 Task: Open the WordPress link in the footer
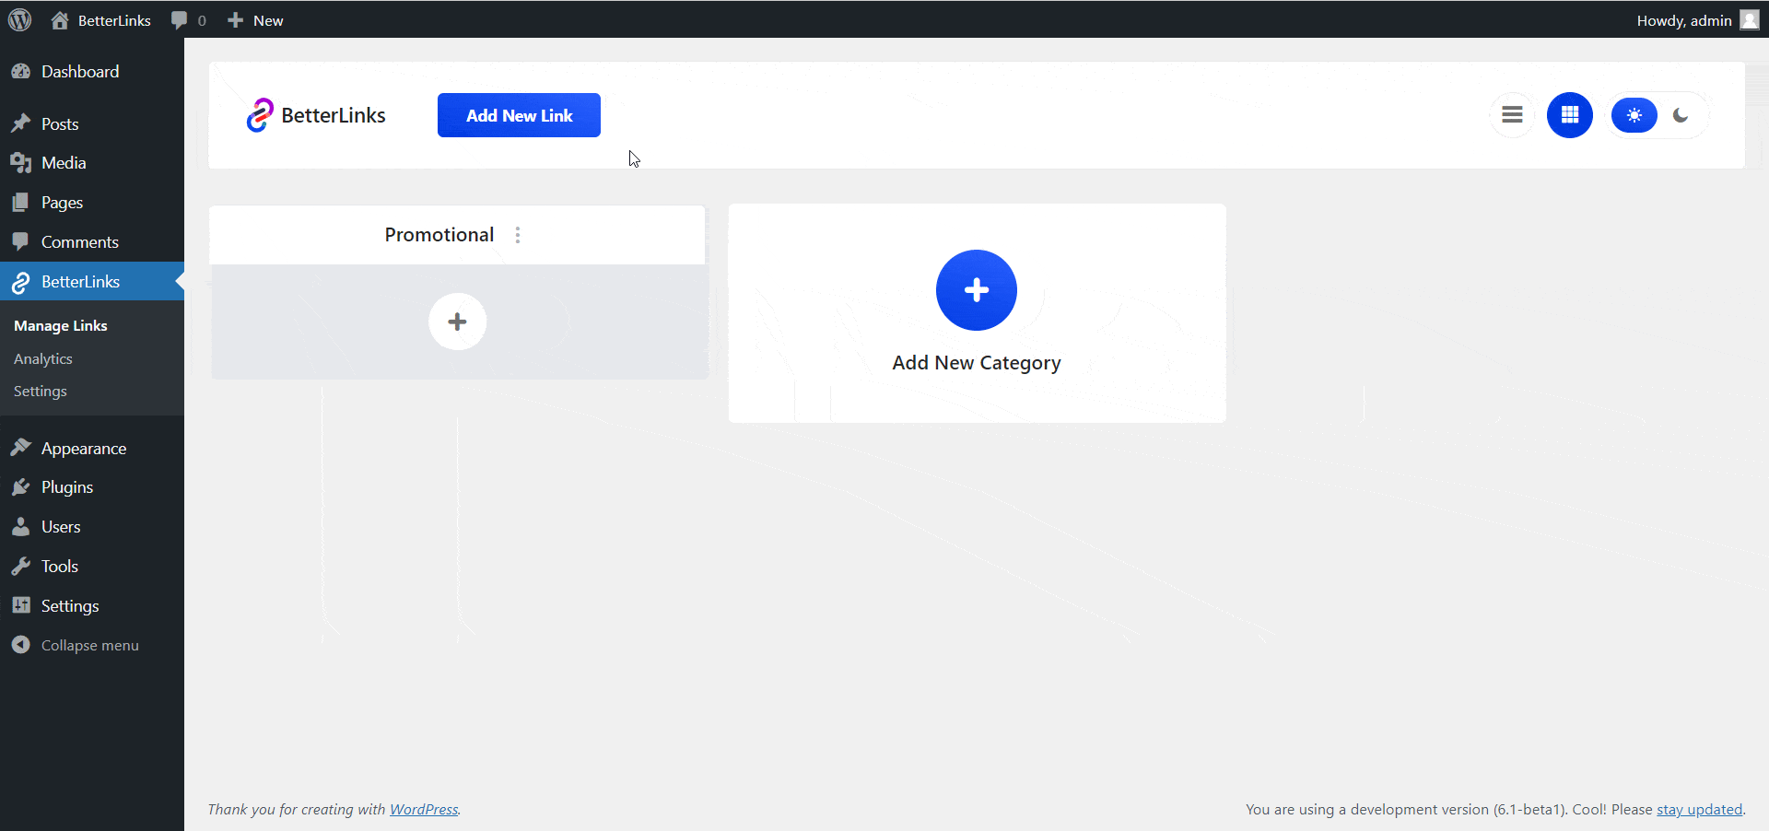click(424, 809)
